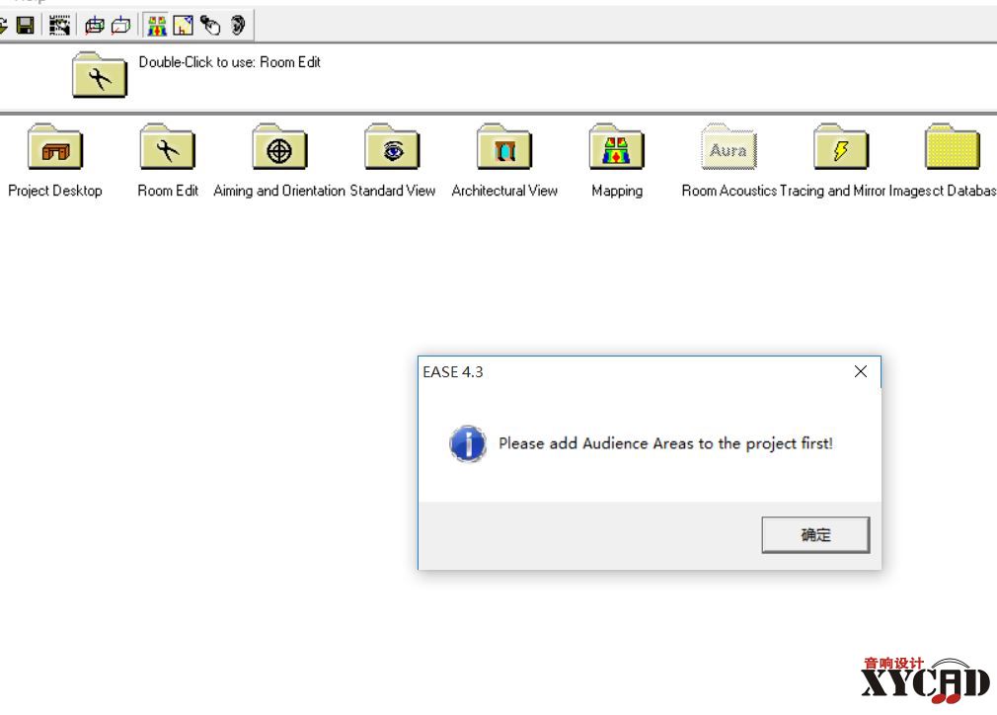The height and width of the screenshot is (715, 997).
Task: Click the colored 3D box toolbar icon
Action: coord(95,26)
